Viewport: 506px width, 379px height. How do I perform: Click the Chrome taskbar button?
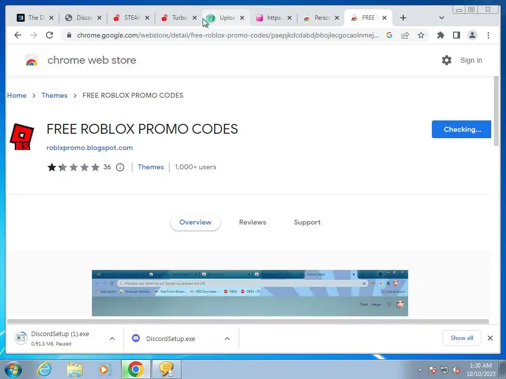pyautogui.click(x=135, y=369)
